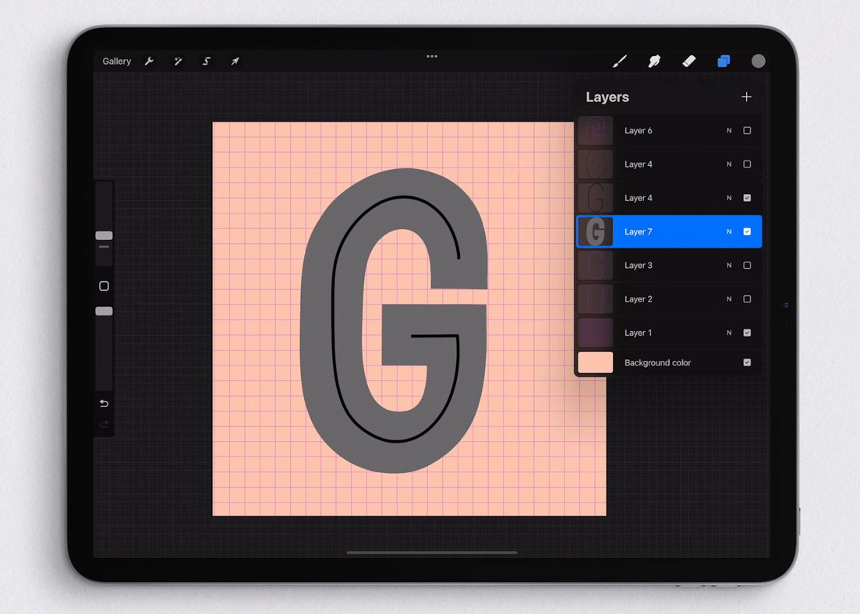Open the Adjustments magic wand menu

178,62
